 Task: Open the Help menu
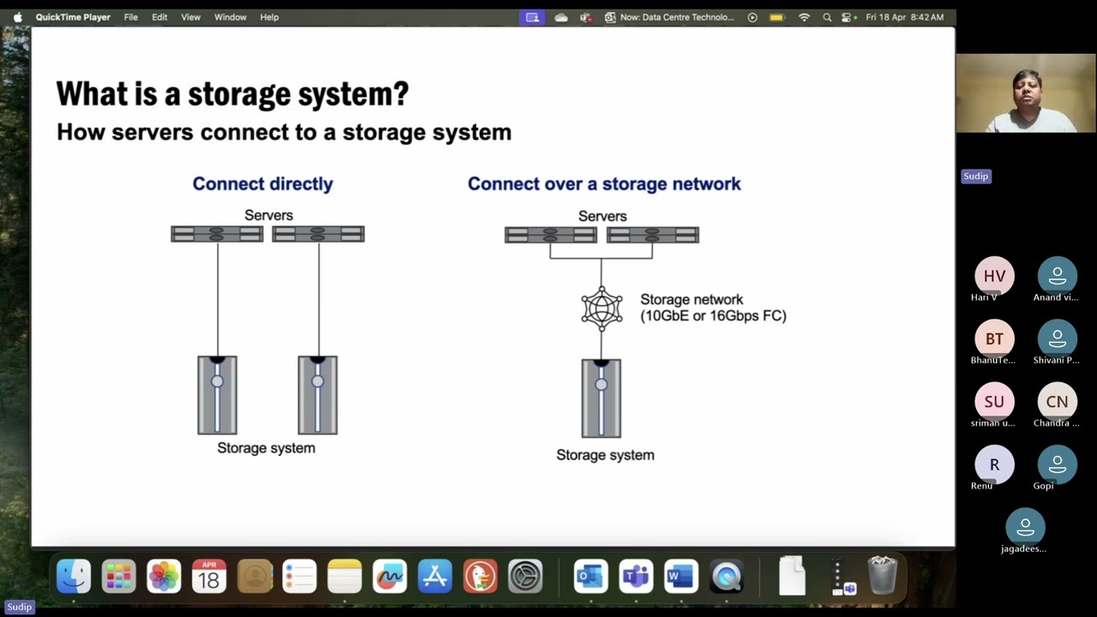pos(269,17)
